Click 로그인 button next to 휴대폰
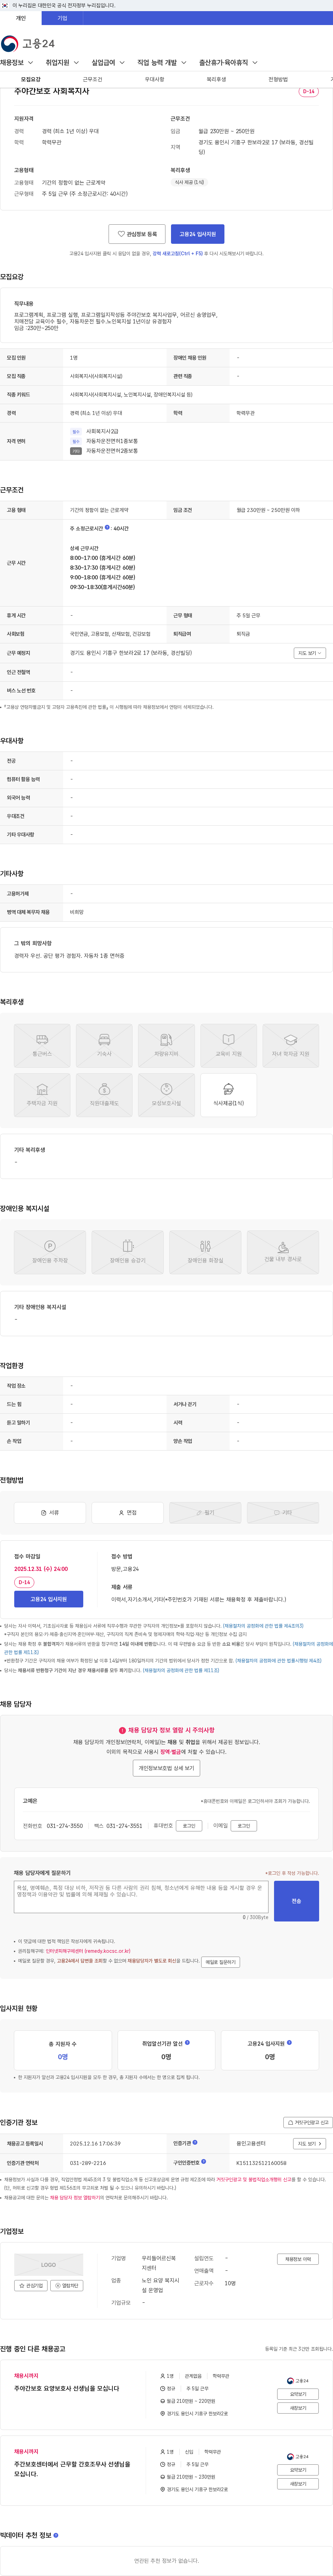Viewport: 333px width, 2576px height. [x=188, y=1825]
